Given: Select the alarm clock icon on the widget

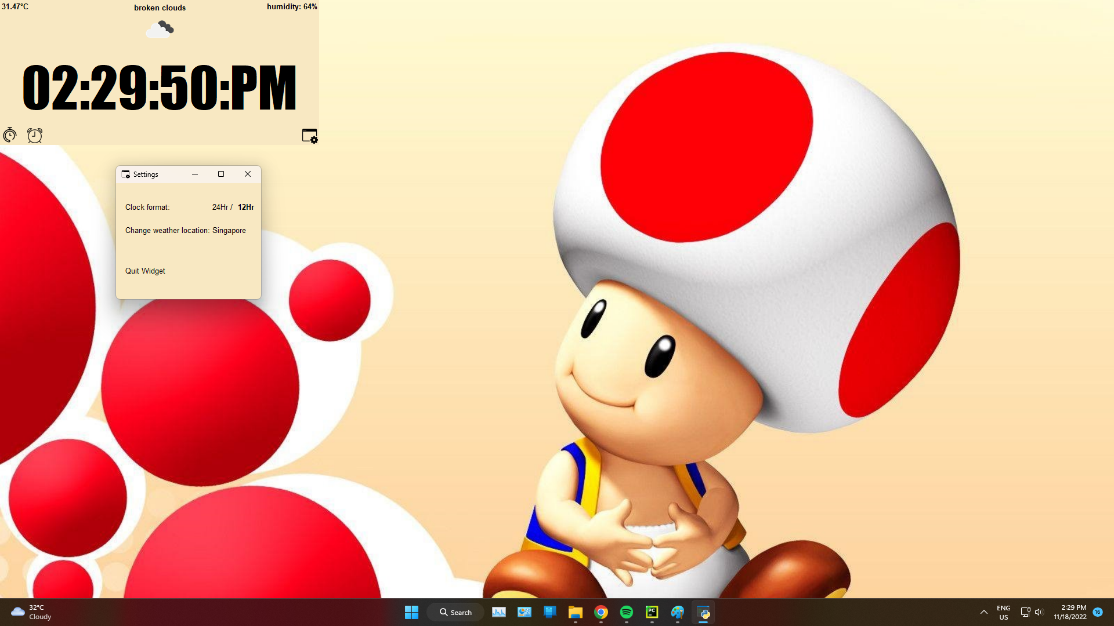Looking at the screenshot, I should [35, 135].
